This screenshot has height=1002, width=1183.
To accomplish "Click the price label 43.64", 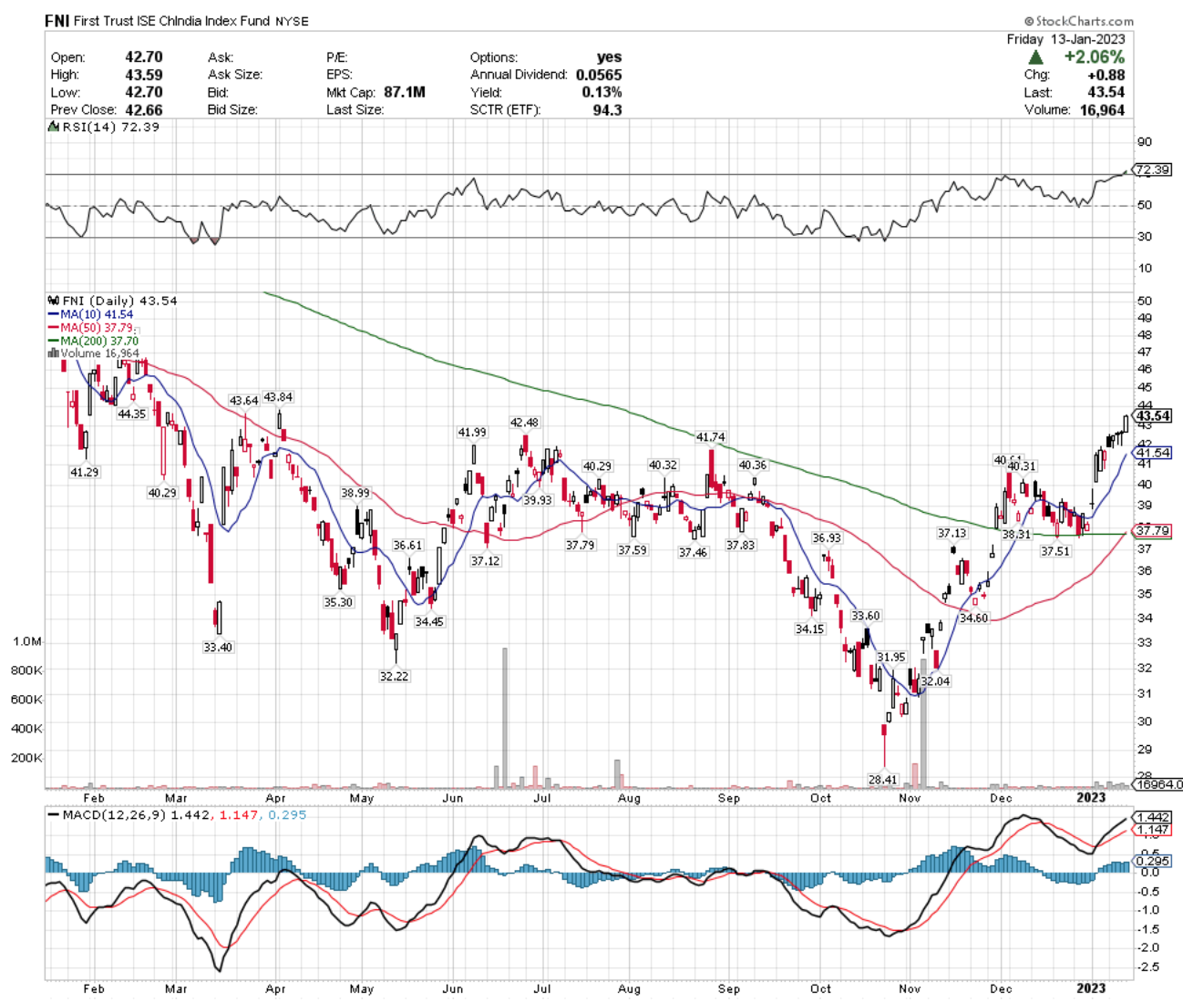I will (243, 401).
